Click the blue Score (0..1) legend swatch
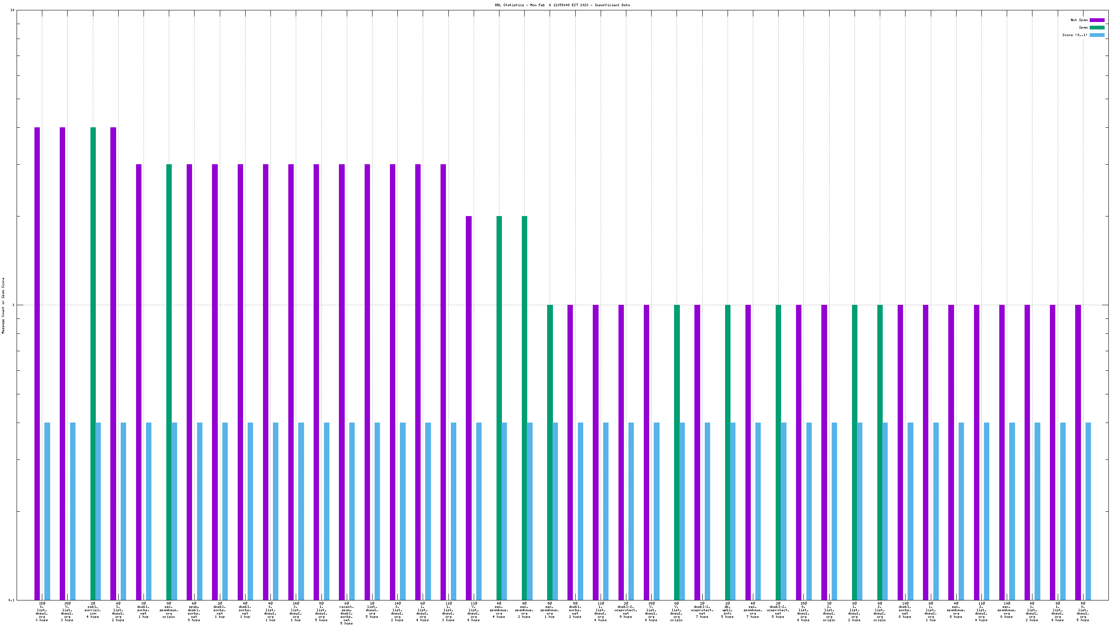 [x=1097, y=35]
